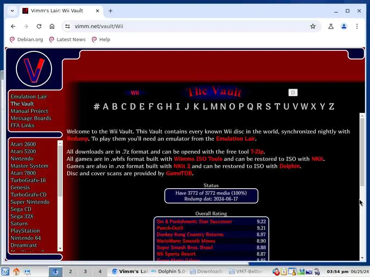Go back to the previous page
Viewport: 370px width, 277px height.
point(13,26)
